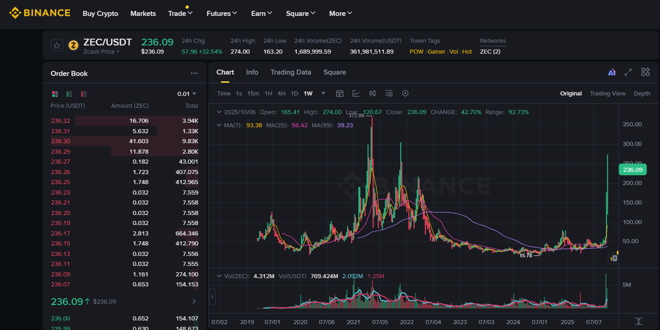Click the 236.32 sell order row
The height and width of the screenshot is (330, 660).
point(124,121)
